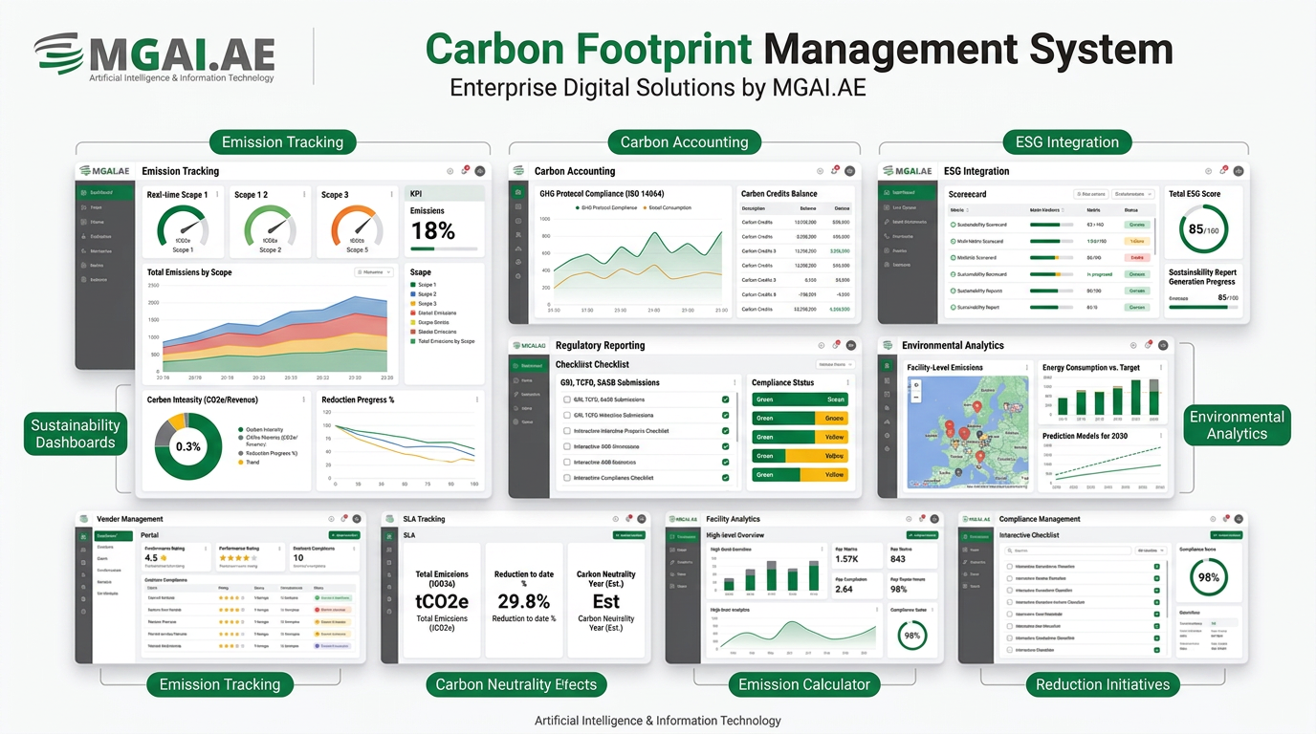Open user avatar in Emission Tracking header
This screenshot has width=1316, height=734.
click(480, 171)
